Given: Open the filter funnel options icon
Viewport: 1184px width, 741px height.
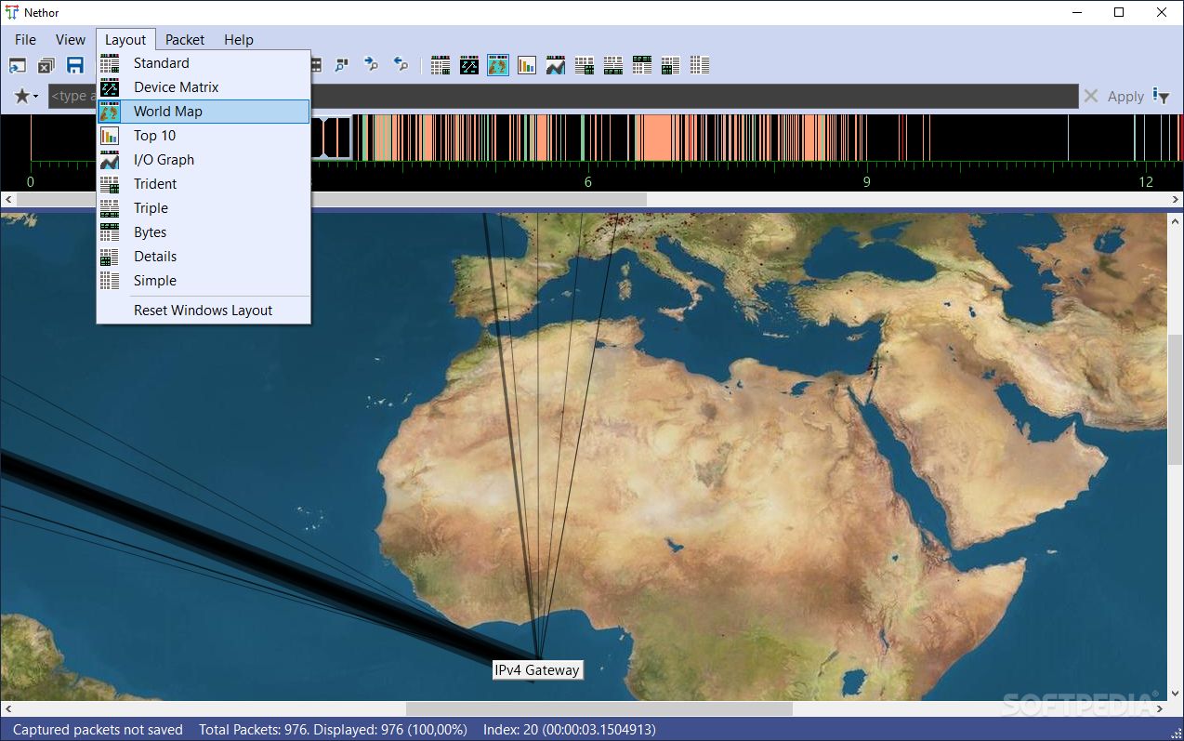Looking at the screenshot, I should pos(1161,96).
